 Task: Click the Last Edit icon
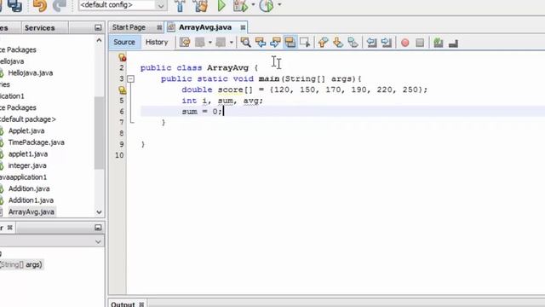point(185,43)
